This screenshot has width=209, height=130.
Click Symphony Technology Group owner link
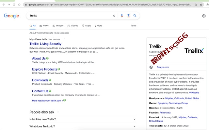coord(173,103)
